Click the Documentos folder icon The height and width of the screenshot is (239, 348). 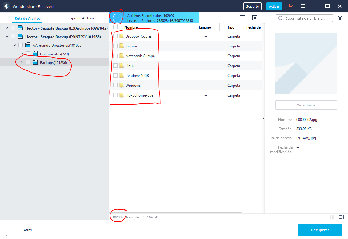(35, 54)
